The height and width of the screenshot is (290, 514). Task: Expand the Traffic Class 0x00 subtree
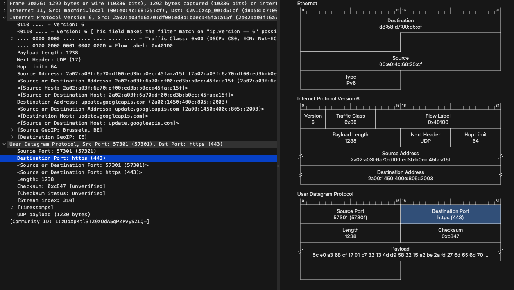click(12, 38)
